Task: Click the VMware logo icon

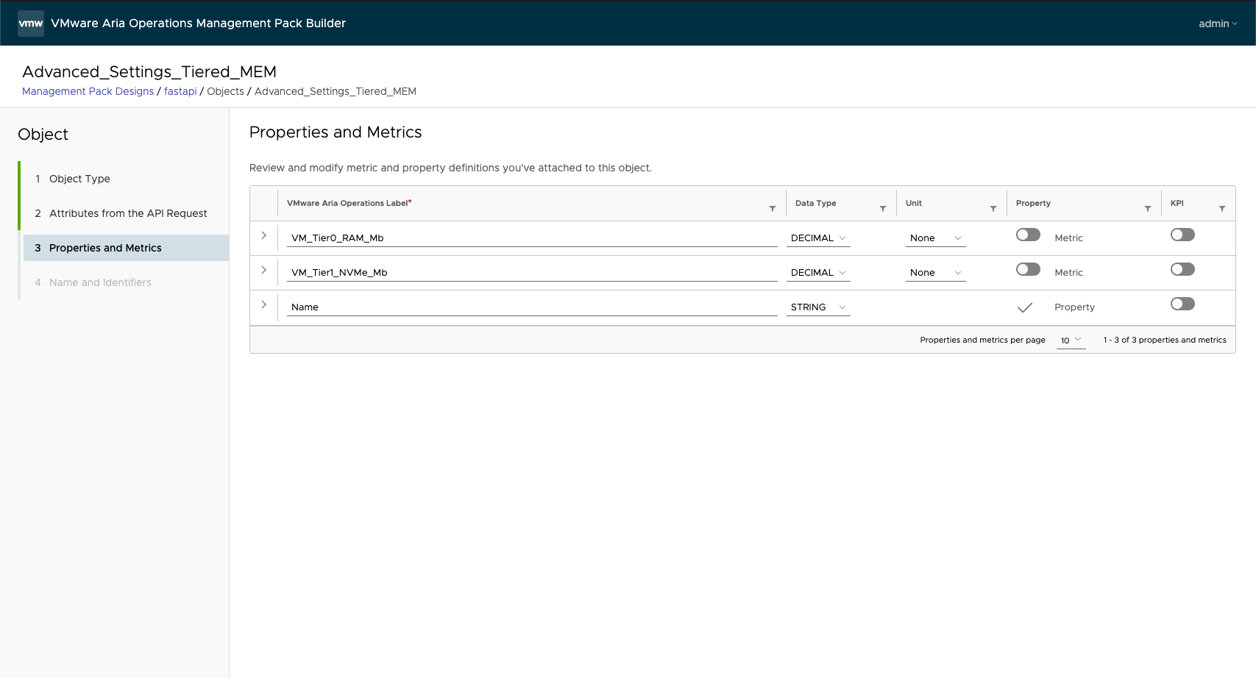Action: [31, 24]
